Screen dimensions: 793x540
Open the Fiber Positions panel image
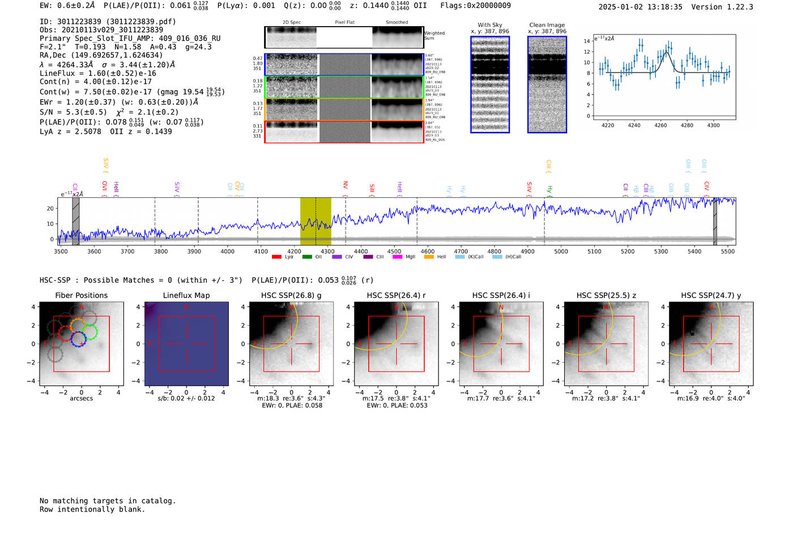[x=82, y=344]
